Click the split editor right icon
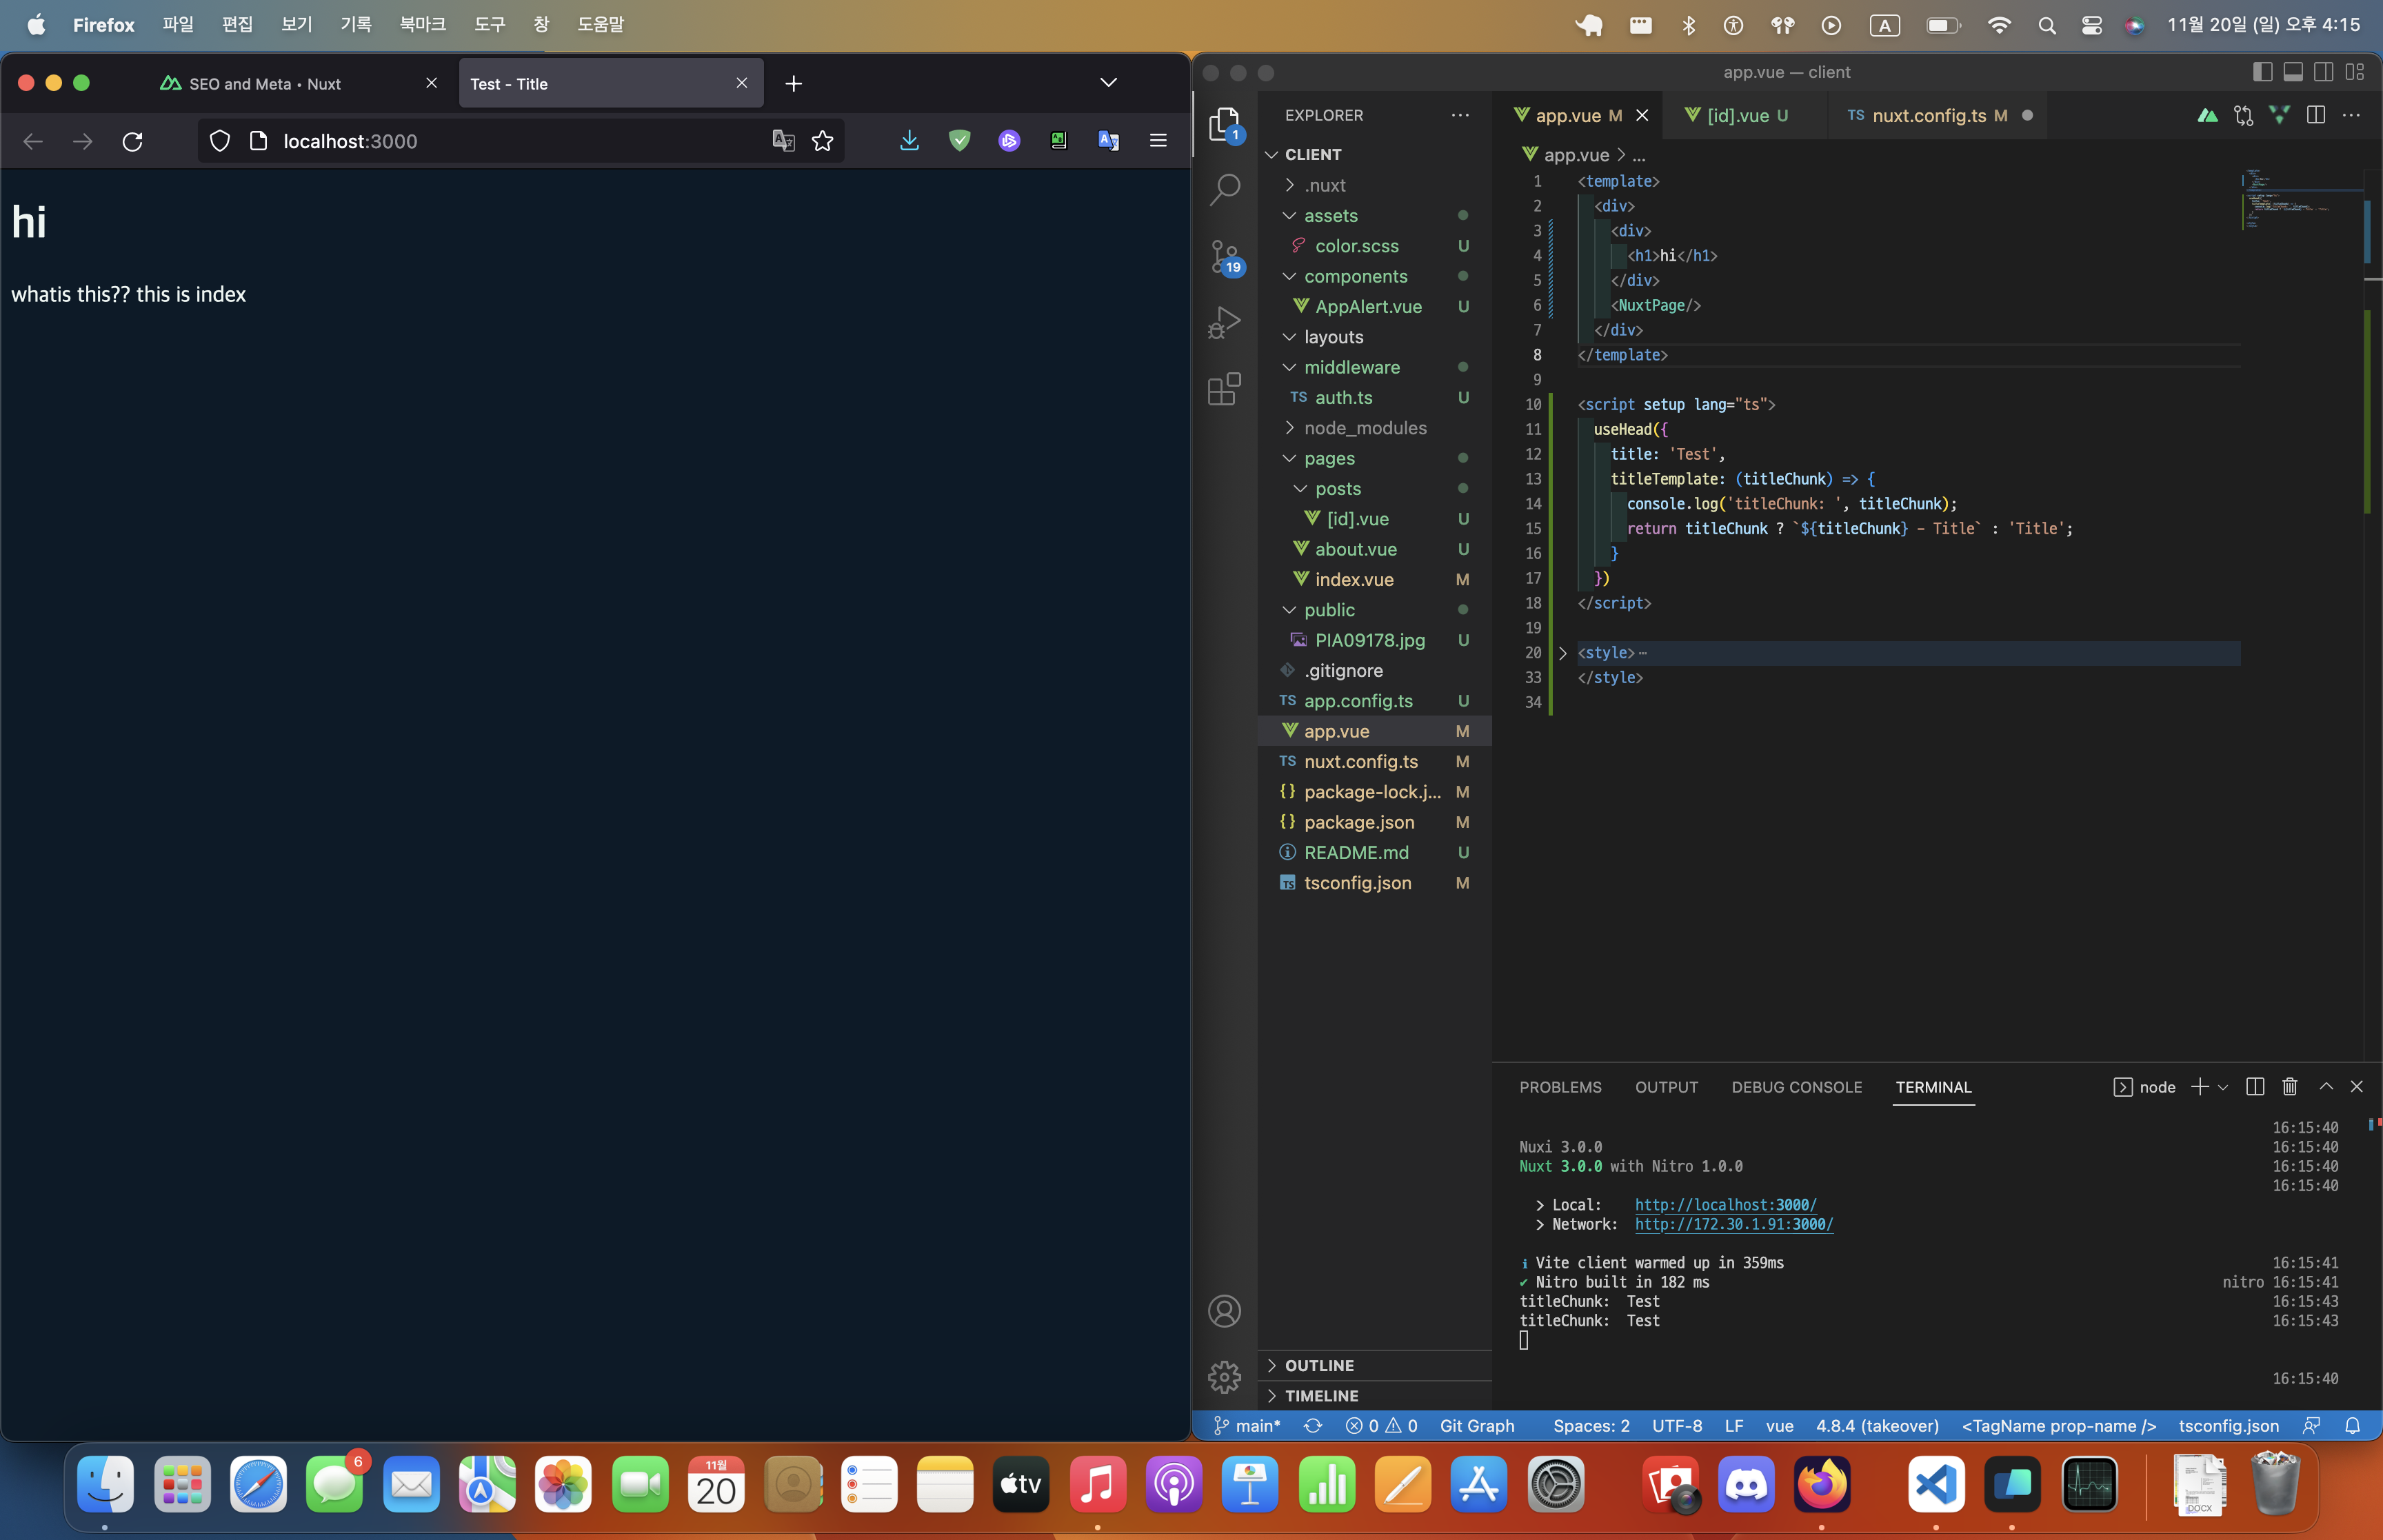Screen dimensions: 2383x1540 click(2316, 115)
